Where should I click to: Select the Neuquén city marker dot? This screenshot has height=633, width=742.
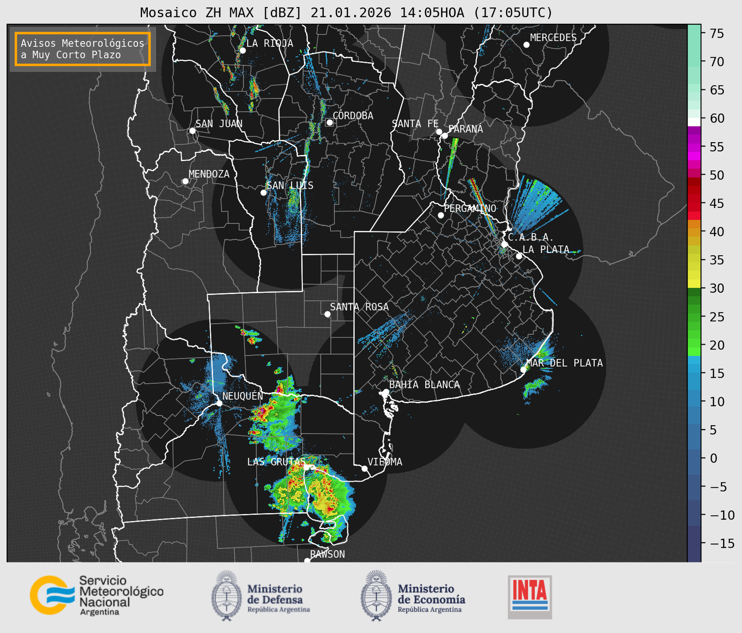(219, 403)
